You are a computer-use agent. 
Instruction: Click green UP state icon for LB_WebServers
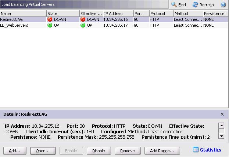50,26
